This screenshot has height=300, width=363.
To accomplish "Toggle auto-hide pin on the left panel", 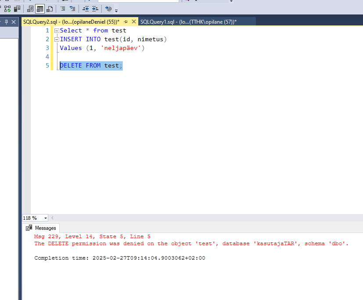I will click(x=7, y=21).
